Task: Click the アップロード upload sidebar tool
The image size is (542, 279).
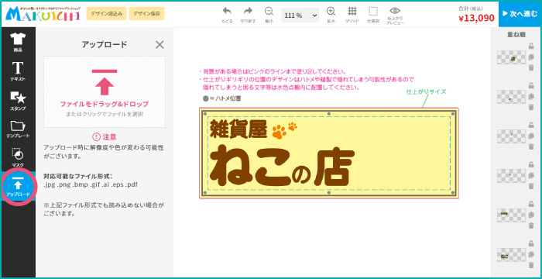Action: (x=18, y=188)
